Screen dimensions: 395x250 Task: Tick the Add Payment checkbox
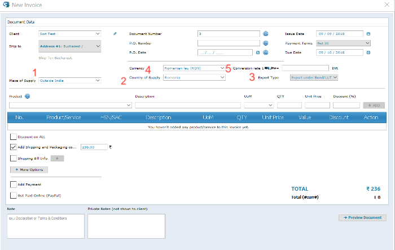pos(14,185)
